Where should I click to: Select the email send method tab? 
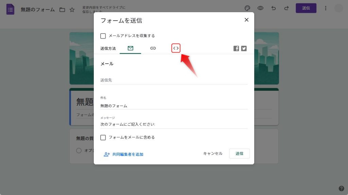[130, 48]
